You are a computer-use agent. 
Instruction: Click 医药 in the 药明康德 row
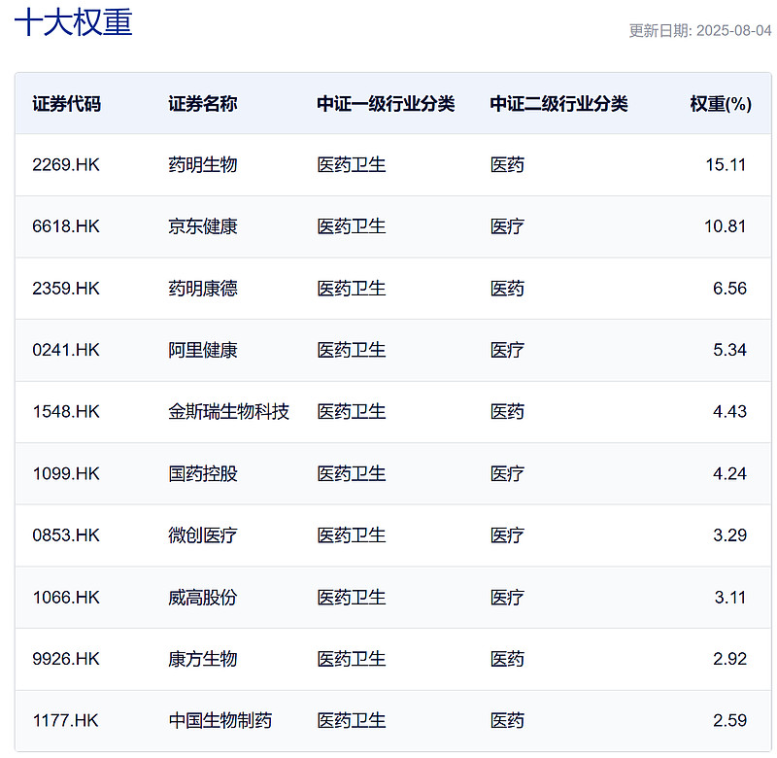tap(507, 289)
